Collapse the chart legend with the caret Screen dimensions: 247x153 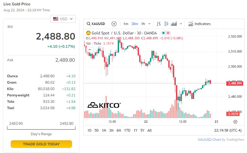(x=90, y=49)
